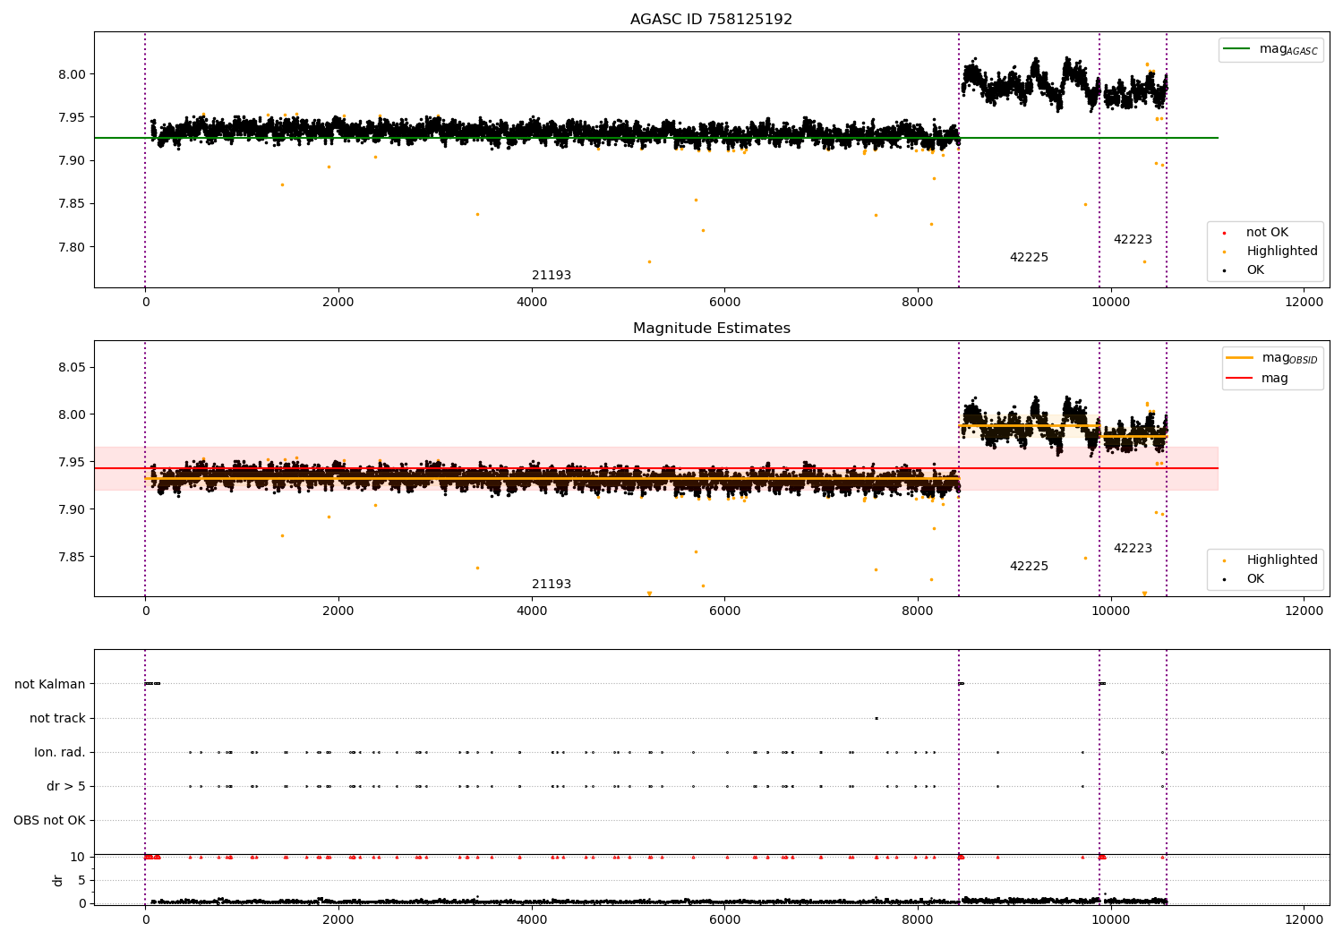This screenshot has height=940, width=1343.
Task: Click the "dr > 5" row label
Action: pyautogui.click(x=66, y=786)
